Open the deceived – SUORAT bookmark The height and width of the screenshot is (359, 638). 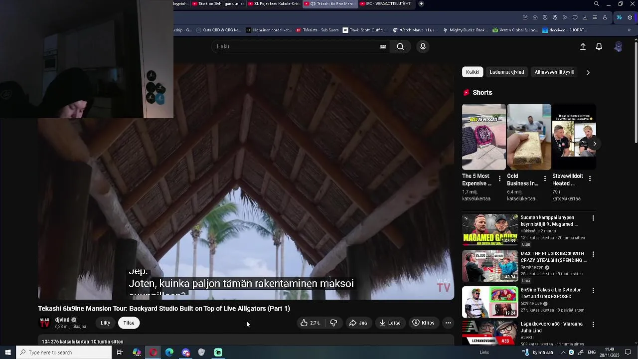click(565, 30)
